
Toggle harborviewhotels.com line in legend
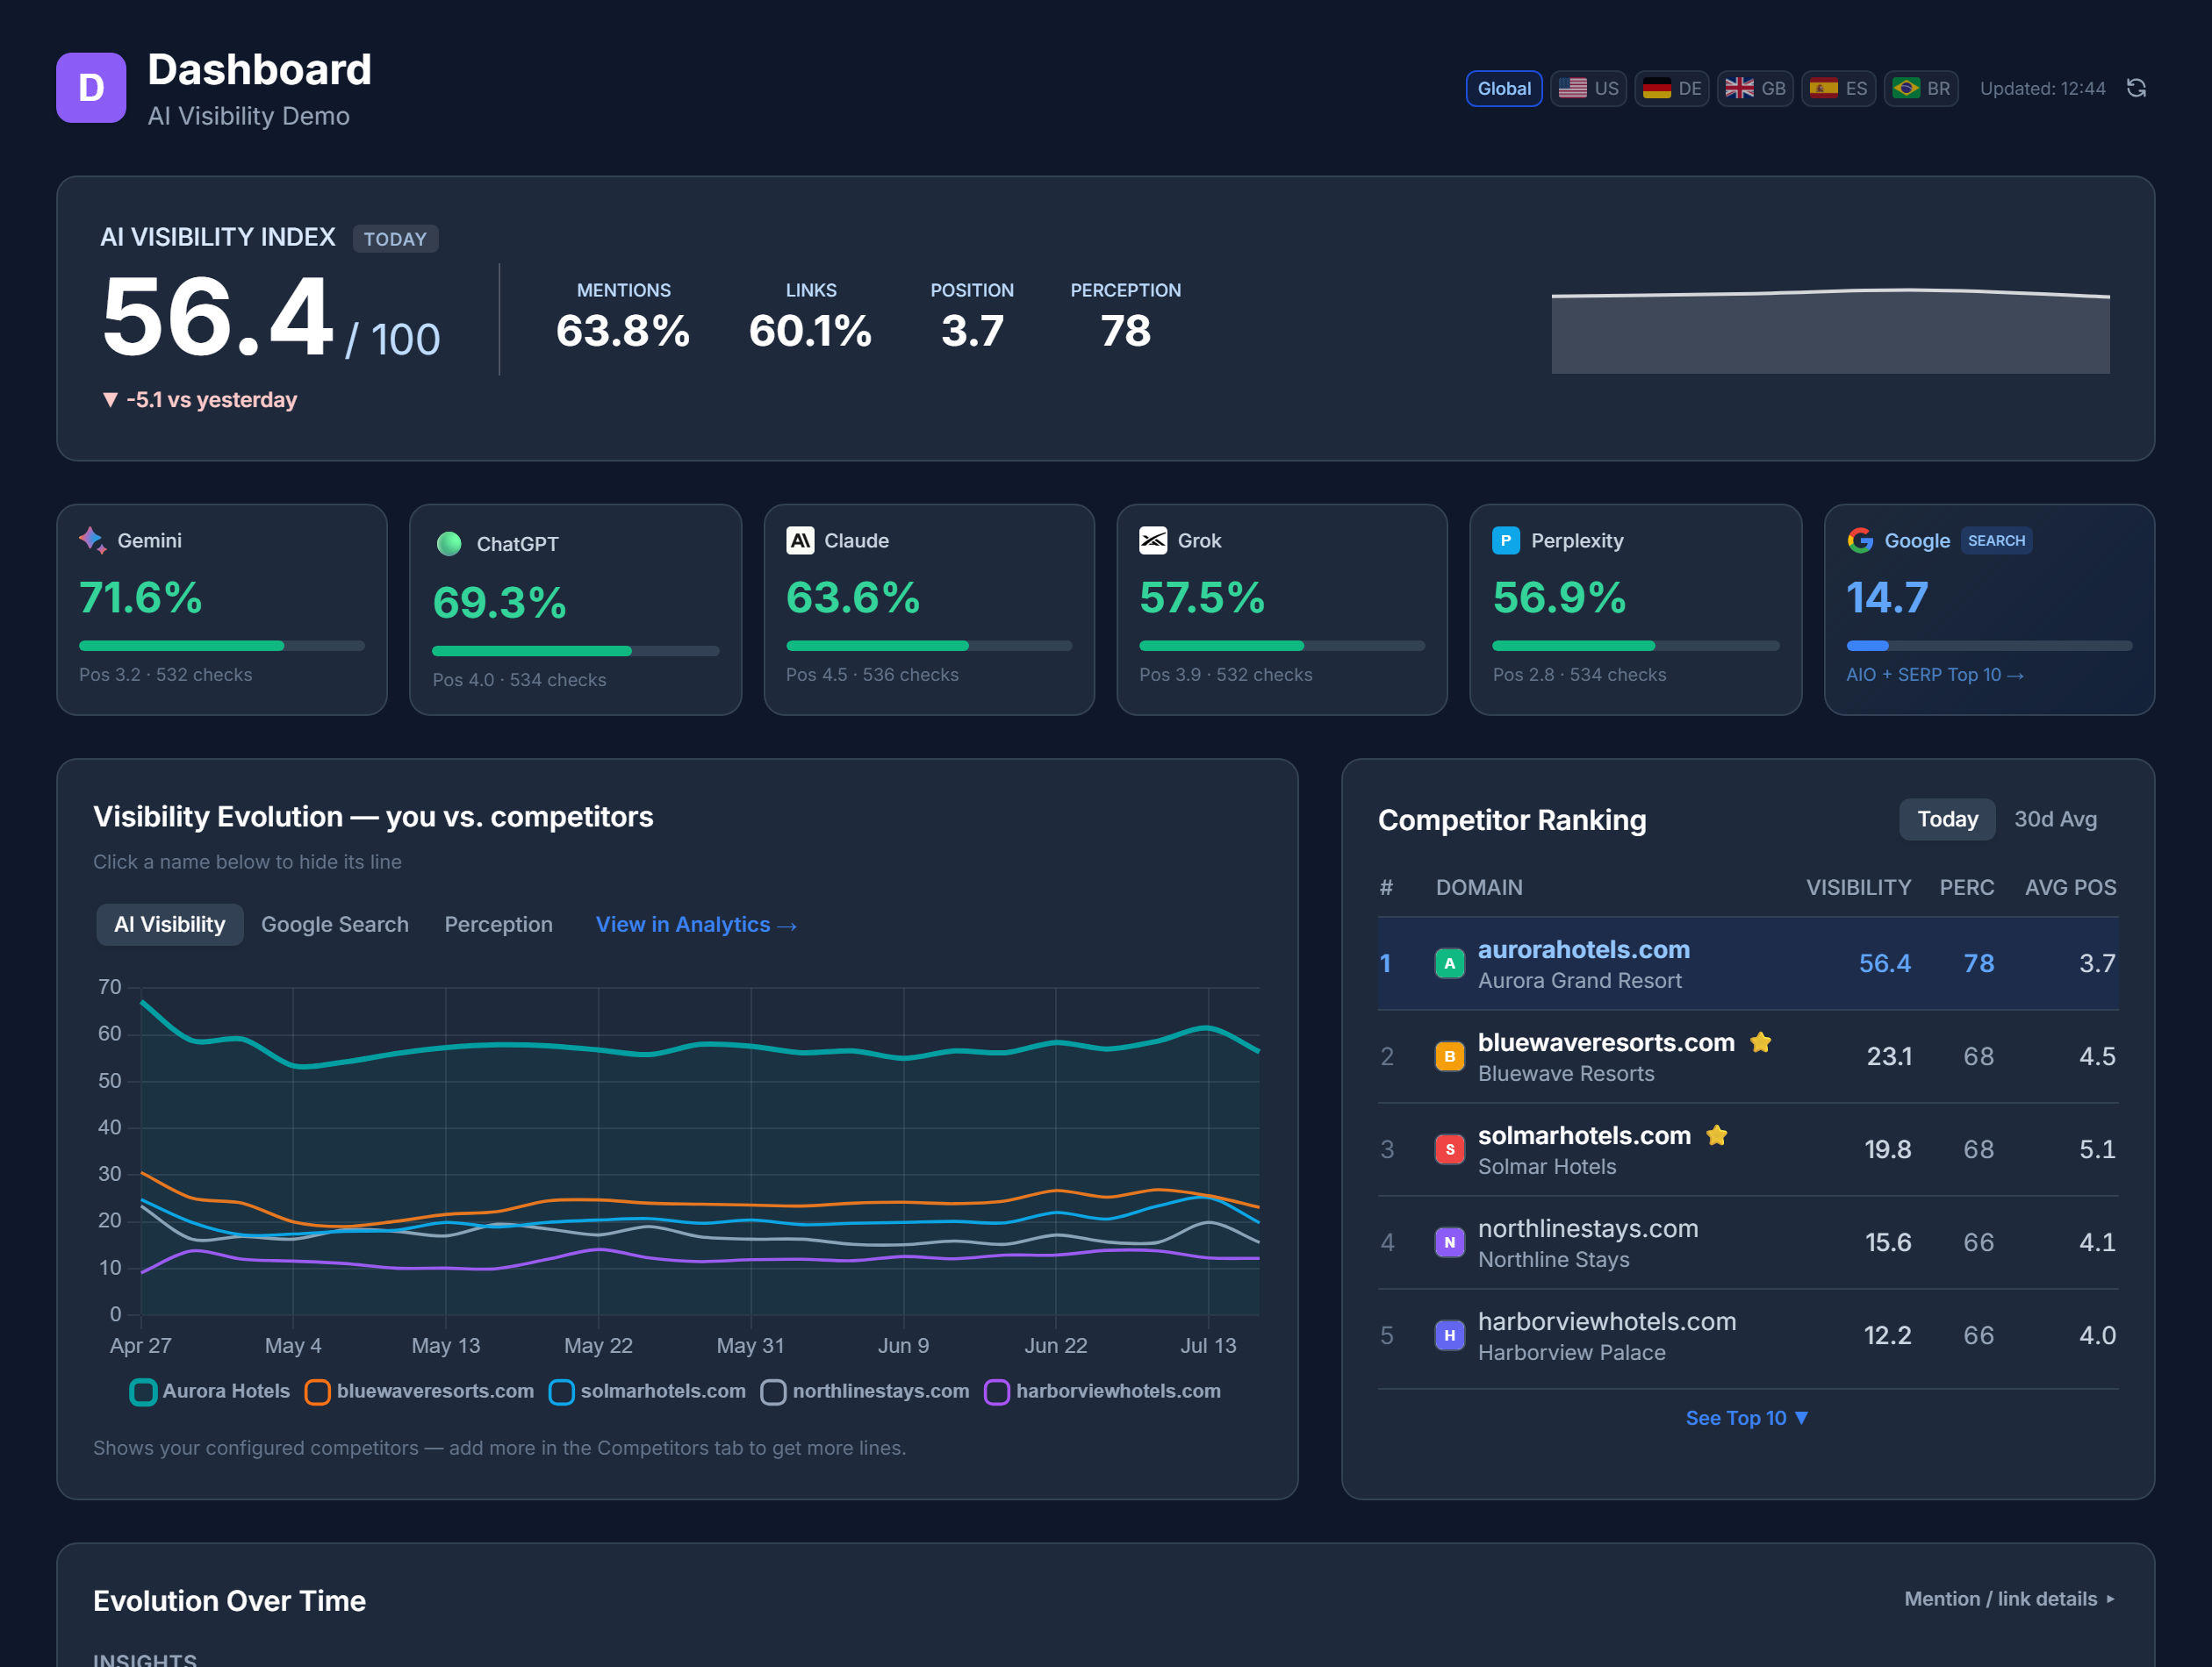pyautogui.click(x=1103, y=1392)
